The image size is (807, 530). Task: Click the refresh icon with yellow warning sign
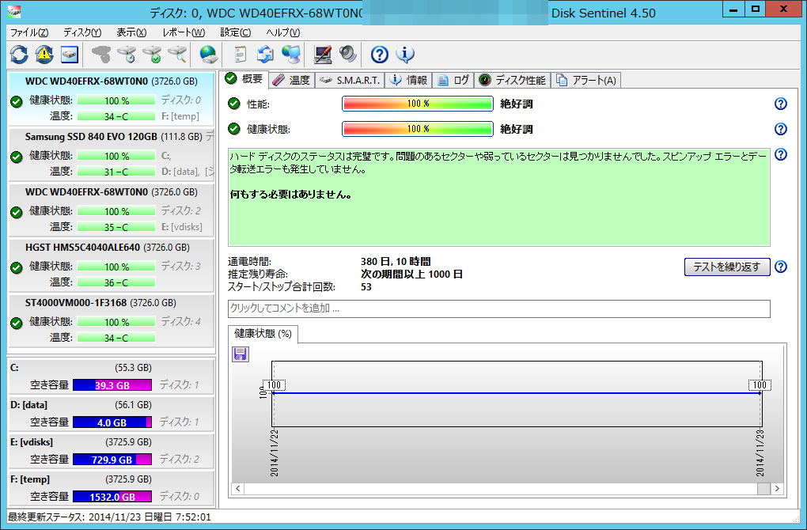[x=44, y=54]
